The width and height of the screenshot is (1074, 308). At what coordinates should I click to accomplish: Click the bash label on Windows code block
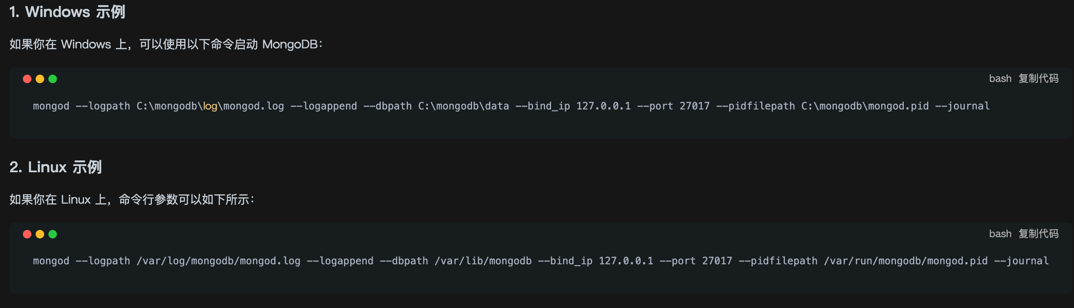click(x=1000, y=78)
